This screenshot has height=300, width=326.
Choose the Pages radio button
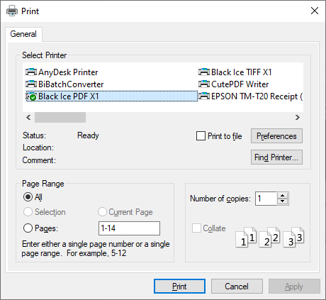[x=28, y=228]
